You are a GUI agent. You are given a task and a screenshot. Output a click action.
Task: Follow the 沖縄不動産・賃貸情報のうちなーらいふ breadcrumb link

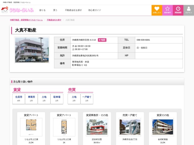(27, 20)
